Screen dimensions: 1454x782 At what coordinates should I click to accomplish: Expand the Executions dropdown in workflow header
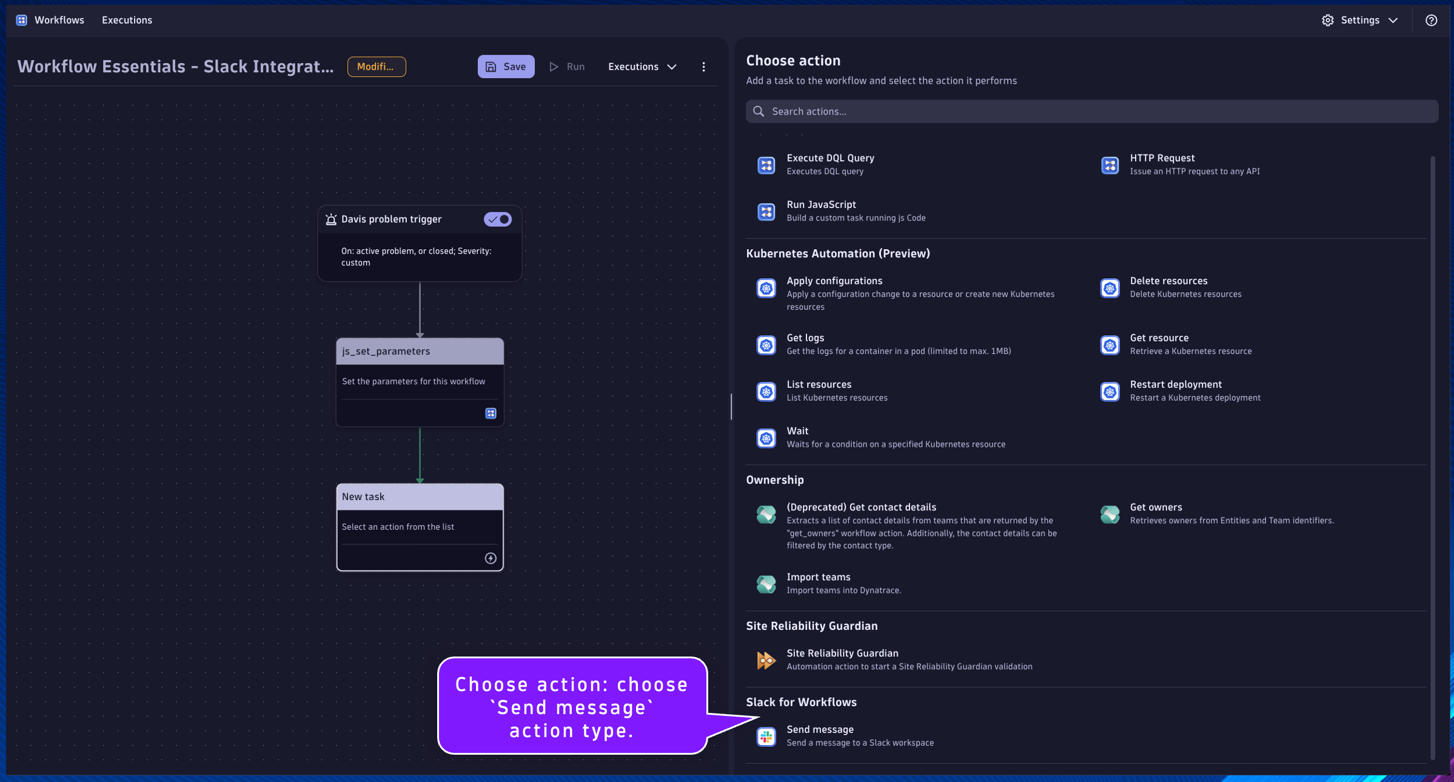coord(642,67)
